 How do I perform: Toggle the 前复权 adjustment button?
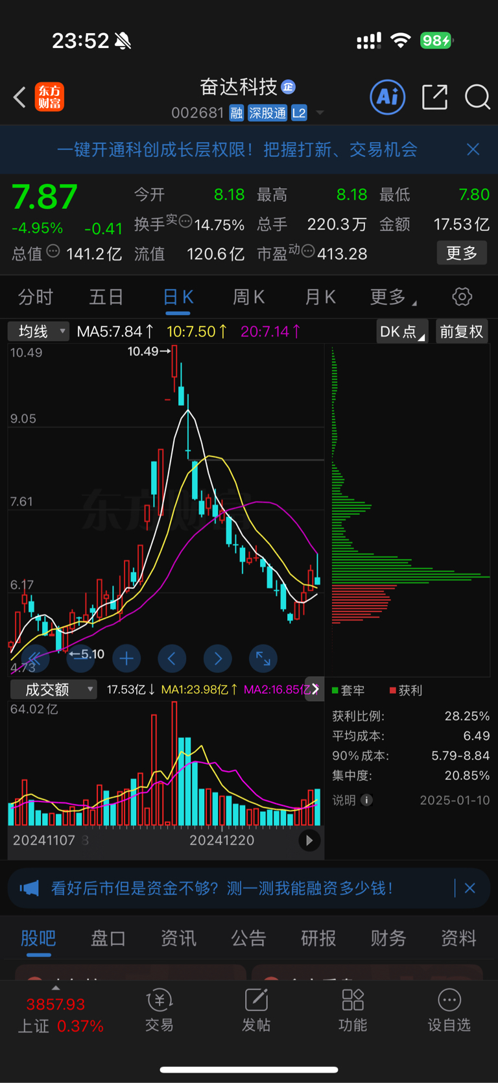462,331
